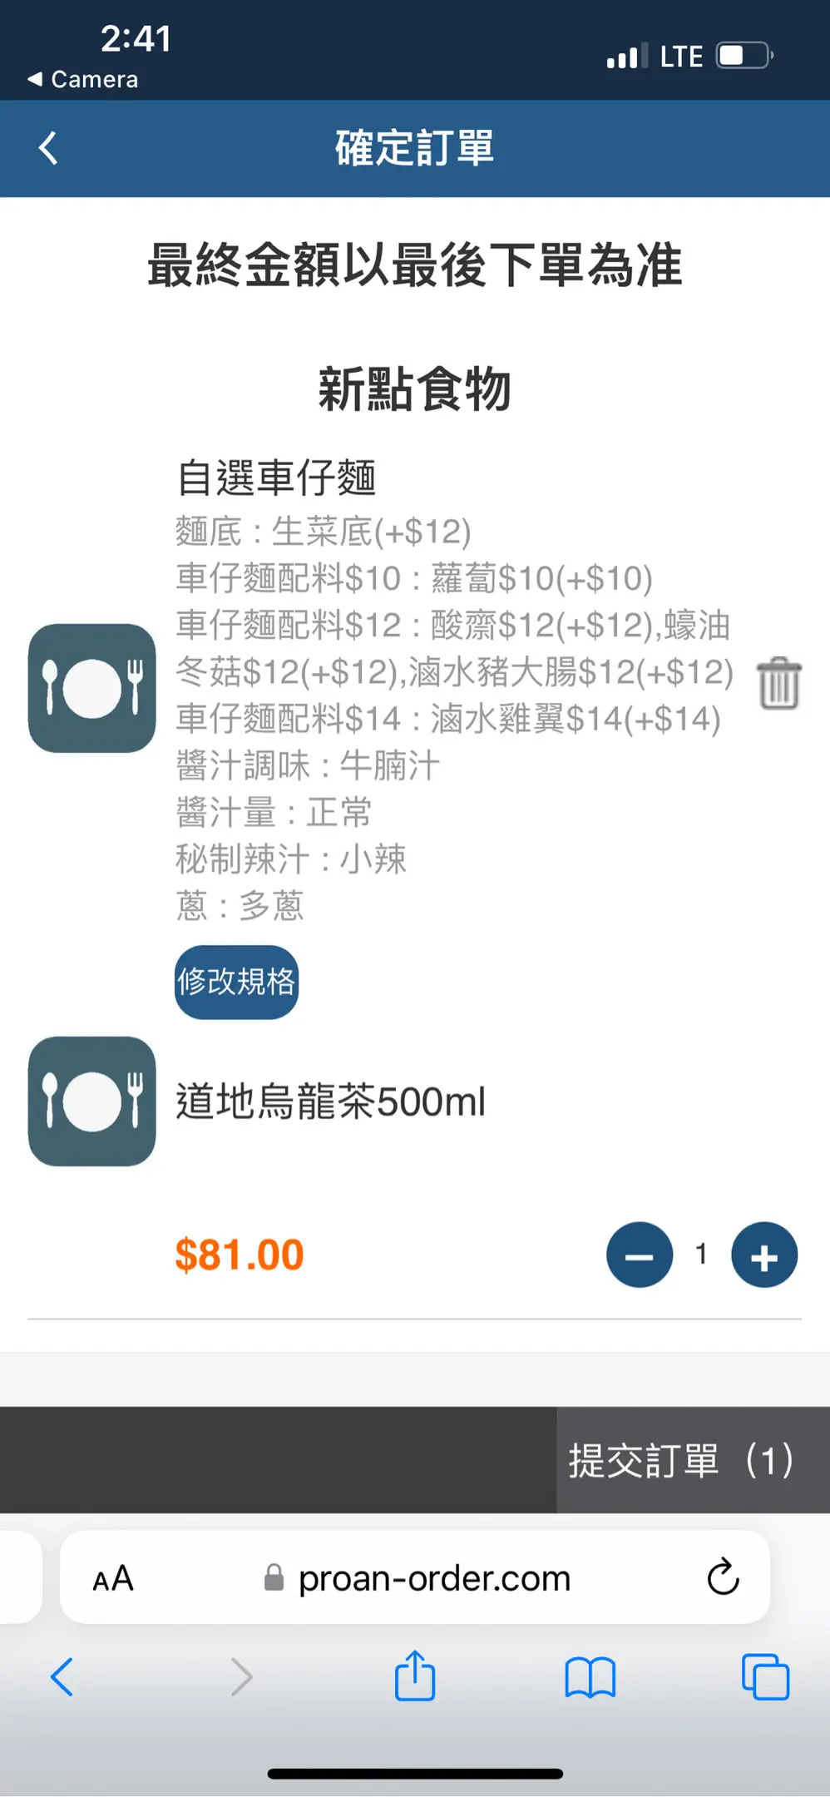The image size is (830, 1797).
Task: Tap the $81.00 price total
Action: [x=240, y=1255]
